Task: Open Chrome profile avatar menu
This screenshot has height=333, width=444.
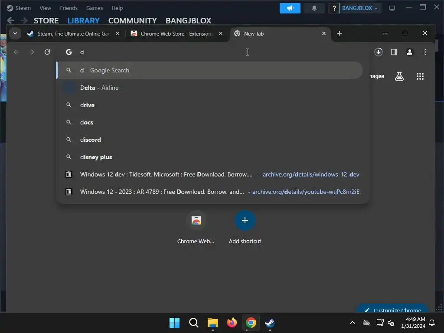Action: coord(409,52)
